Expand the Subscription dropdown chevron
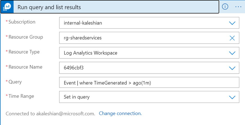The image size is (245, 125). pos(232,23)
